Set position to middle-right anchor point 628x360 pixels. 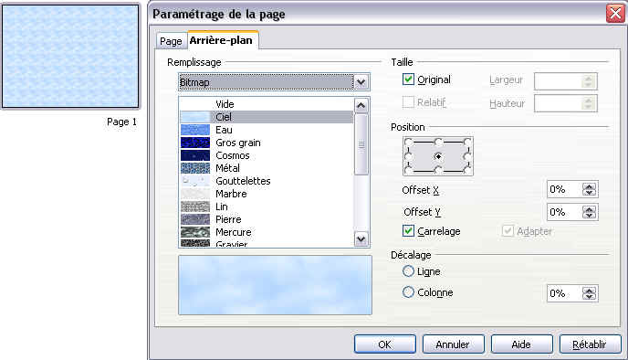coord(467,156)
